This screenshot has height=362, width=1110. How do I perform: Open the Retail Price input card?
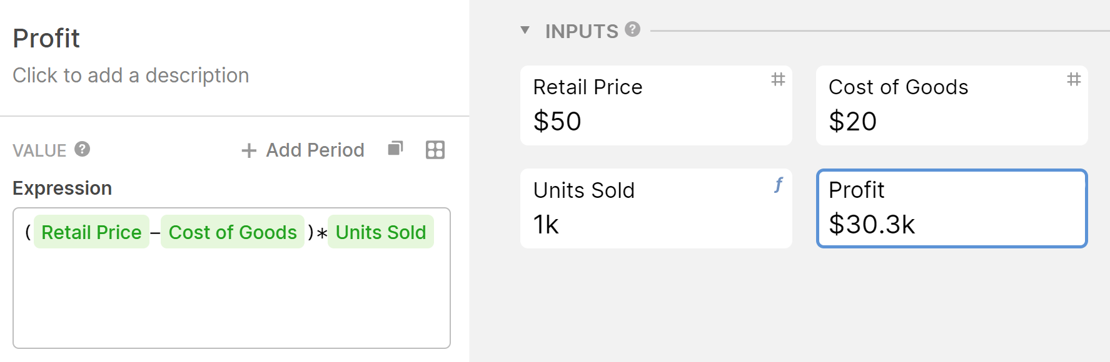pyautogui.click(x=656, y=105)
